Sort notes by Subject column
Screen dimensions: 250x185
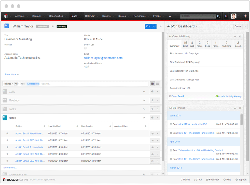(30, 126)
